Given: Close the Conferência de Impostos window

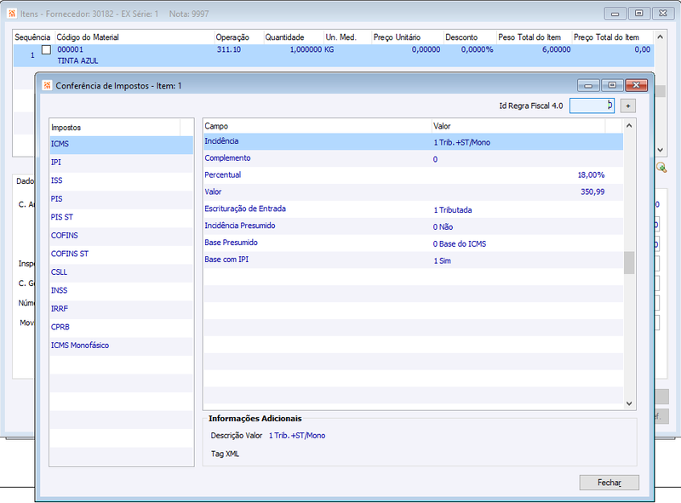Looking at the screenshot, I should 636,86.
